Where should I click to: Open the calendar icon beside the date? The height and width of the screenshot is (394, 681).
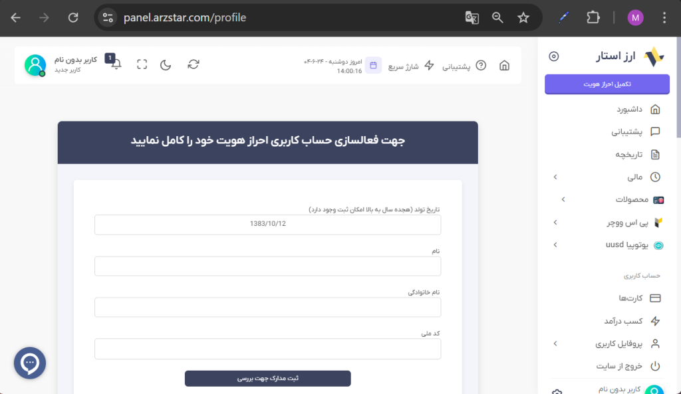pos(373,65)
